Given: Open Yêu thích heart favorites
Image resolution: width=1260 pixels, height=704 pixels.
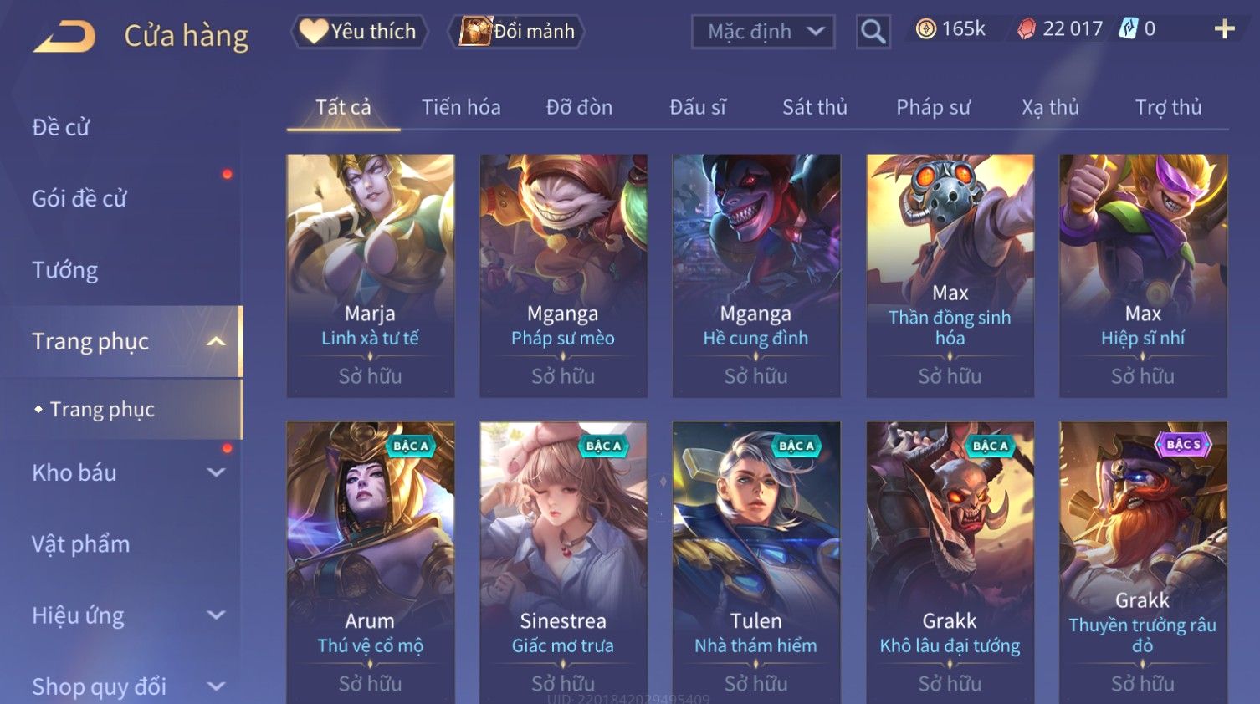Looking at the screenshot, I should click(359, 32).
